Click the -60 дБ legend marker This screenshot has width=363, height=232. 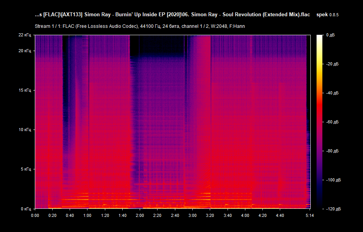pyautogui.click(x=332, y=123)
